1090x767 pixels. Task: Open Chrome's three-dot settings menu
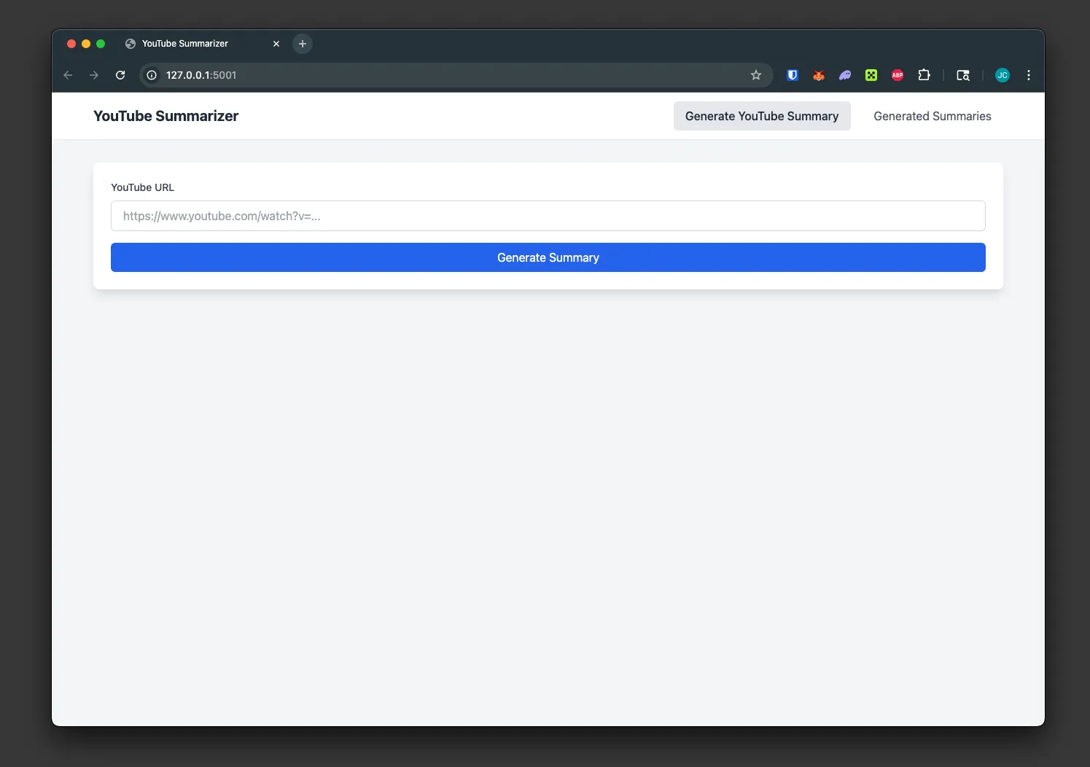pos(1028,75)
